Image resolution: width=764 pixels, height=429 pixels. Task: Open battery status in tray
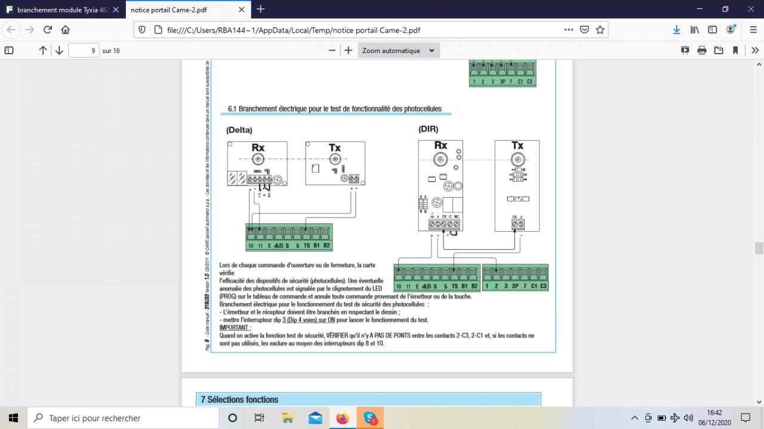(661, 418)
